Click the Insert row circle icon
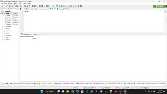 pyautogui.click(x=40, y=6)
